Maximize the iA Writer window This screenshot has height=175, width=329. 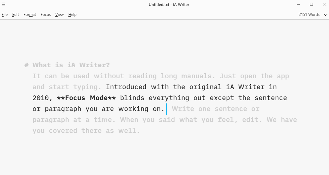click(311, 4)
